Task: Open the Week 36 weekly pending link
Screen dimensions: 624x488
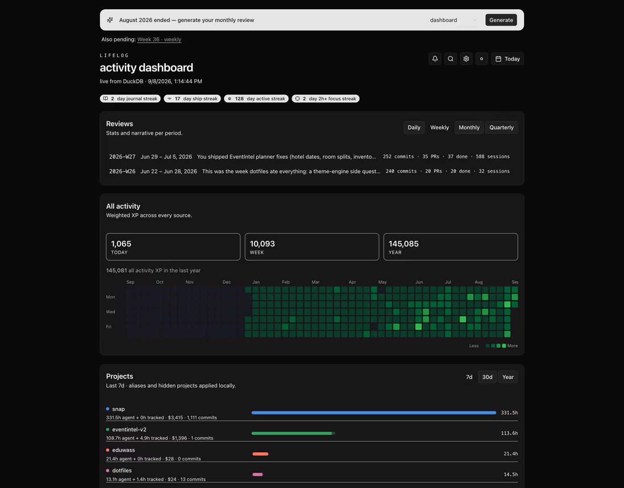Action: point(159,39)
